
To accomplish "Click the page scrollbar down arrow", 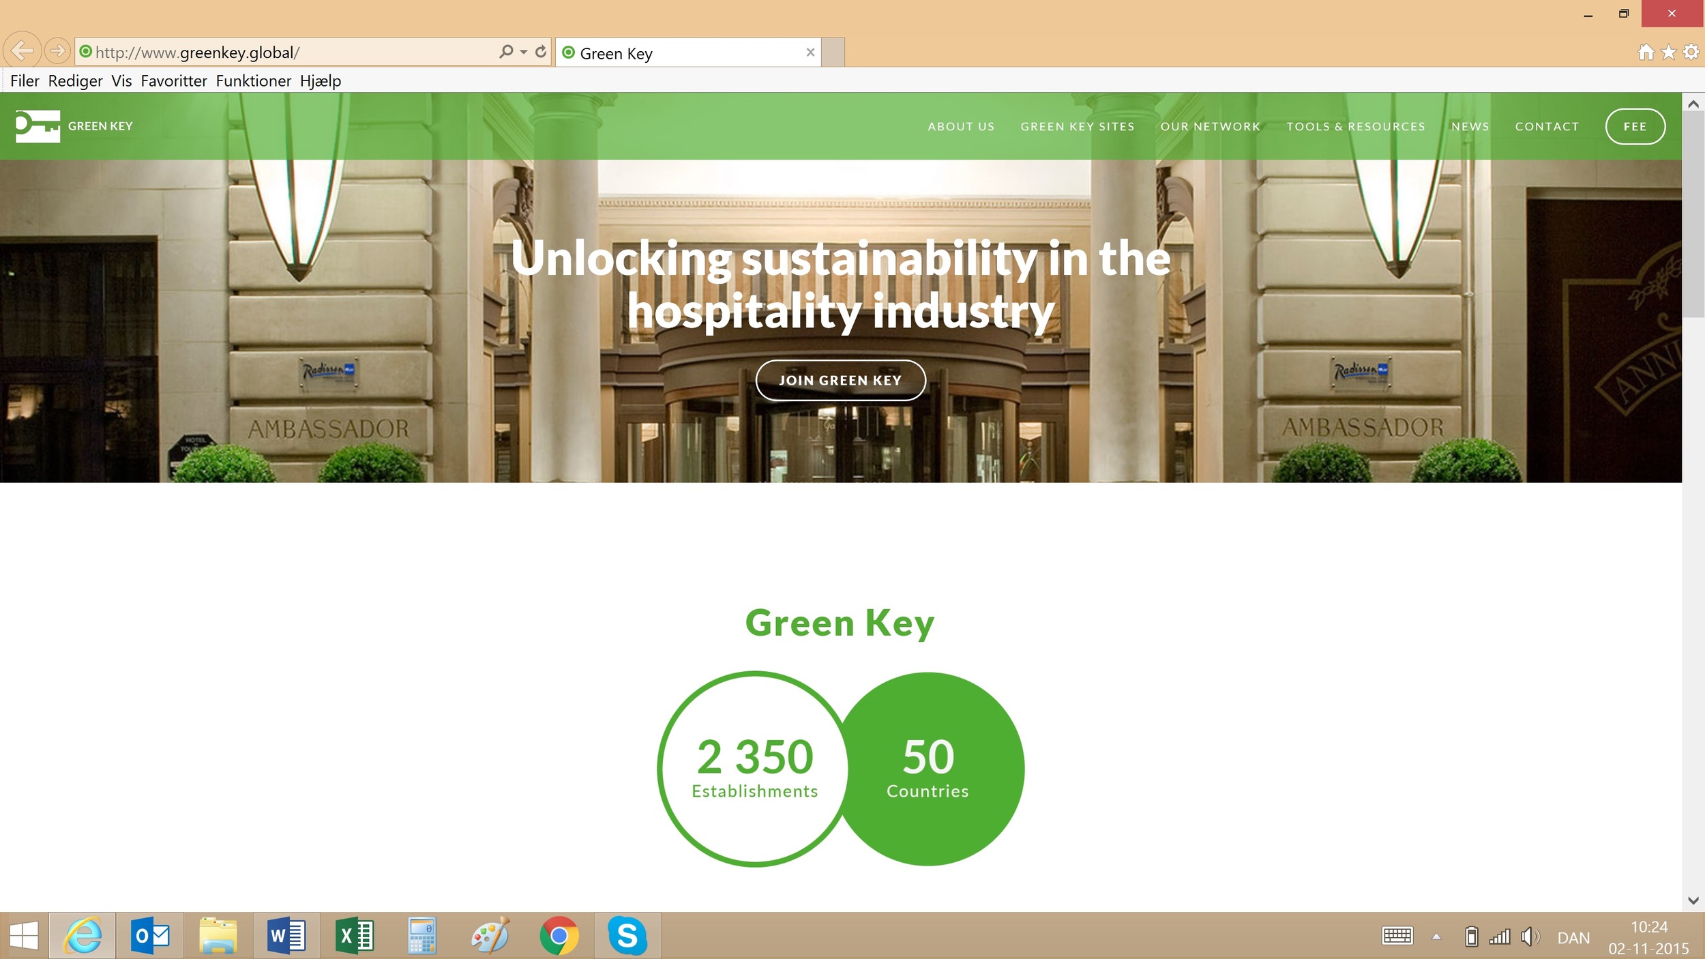I will click(x=1693, y=900).
